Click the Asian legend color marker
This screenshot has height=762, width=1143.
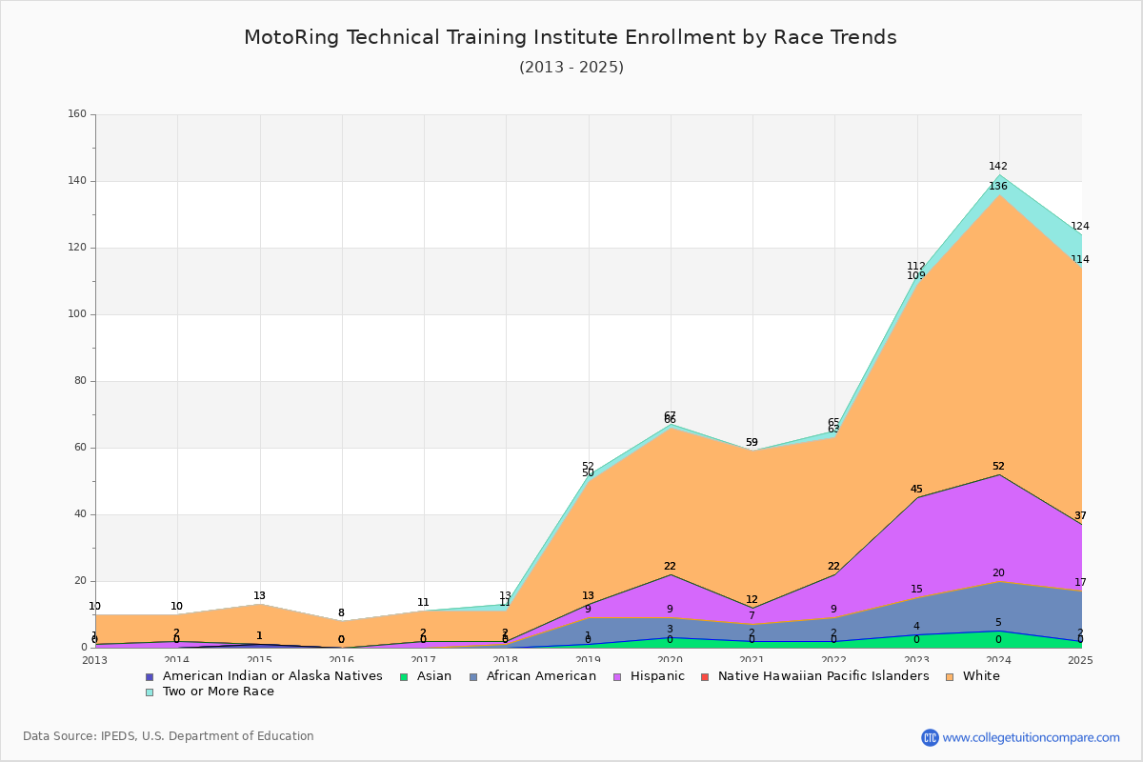coord(404,676)
